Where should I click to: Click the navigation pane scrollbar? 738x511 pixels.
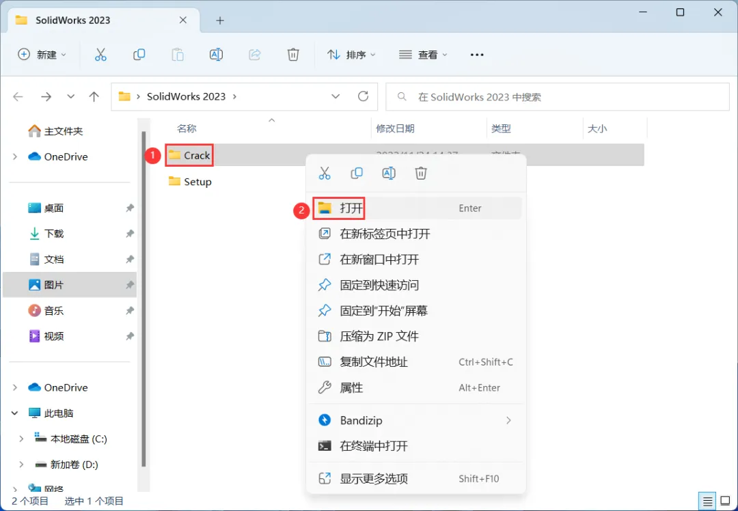[143, 299]
